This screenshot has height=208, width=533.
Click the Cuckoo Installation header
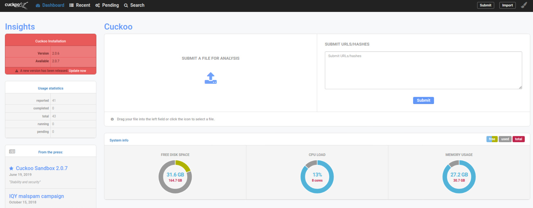point(51,41)
